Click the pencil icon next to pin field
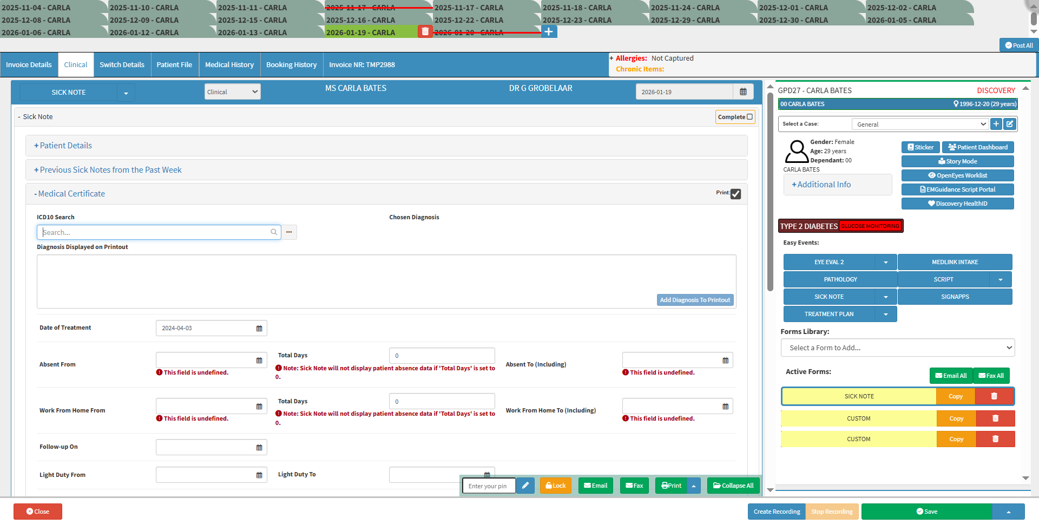 coord(525,486)
